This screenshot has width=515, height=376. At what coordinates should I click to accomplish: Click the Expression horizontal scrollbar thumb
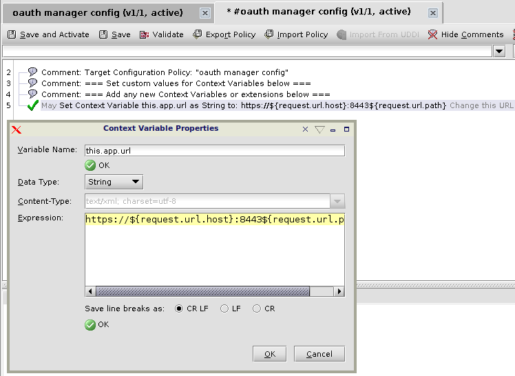[x=202, y=291]
